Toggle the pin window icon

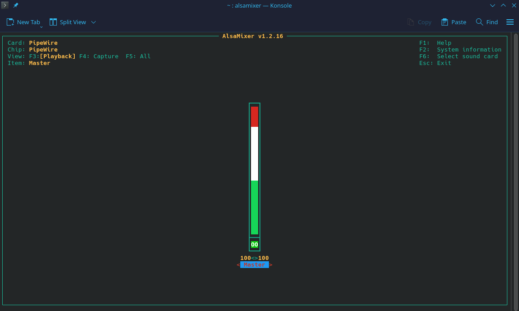click(16, 5)
